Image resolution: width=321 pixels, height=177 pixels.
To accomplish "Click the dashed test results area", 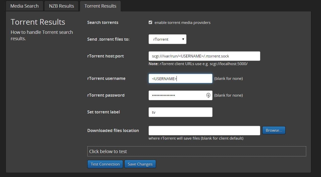I will coord(197,151).
